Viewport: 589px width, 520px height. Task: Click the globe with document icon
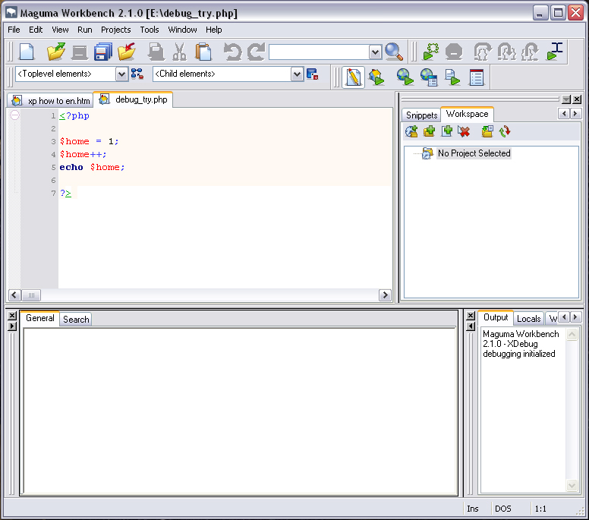(429, 77)
